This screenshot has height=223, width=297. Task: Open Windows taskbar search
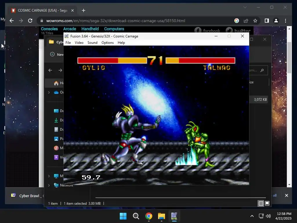[x=136, y=216]
